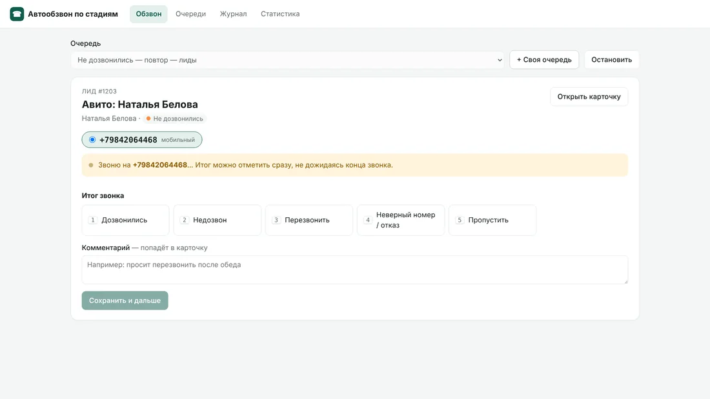Focus the Комментарий text area
The height and width of the screenshot is (399, 710).
(354, 269)
